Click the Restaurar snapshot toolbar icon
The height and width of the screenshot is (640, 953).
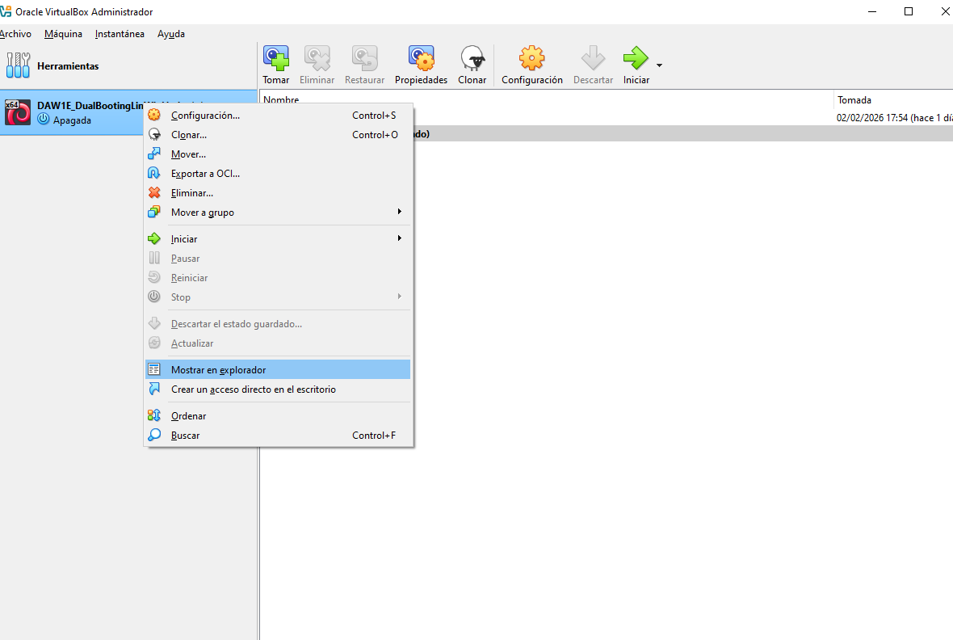(365, 58)
